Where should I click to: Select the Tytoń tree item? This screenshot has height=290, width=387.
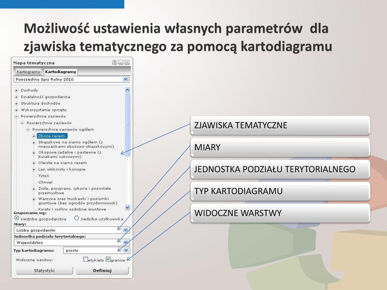click(44, 176)
